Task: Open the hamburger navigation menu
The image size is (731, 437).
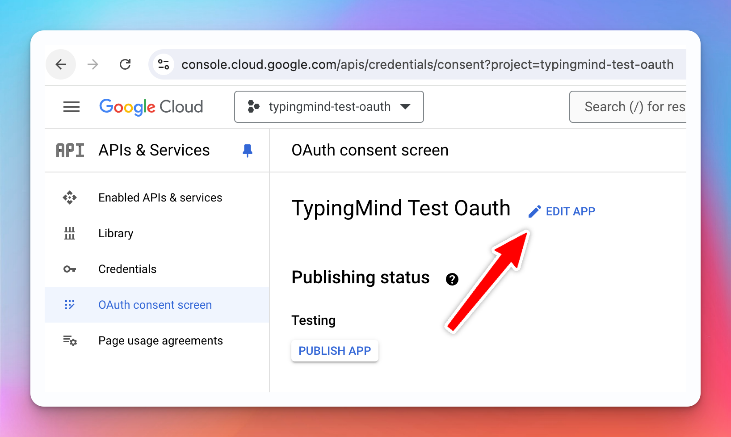Action: pos(71,107)
